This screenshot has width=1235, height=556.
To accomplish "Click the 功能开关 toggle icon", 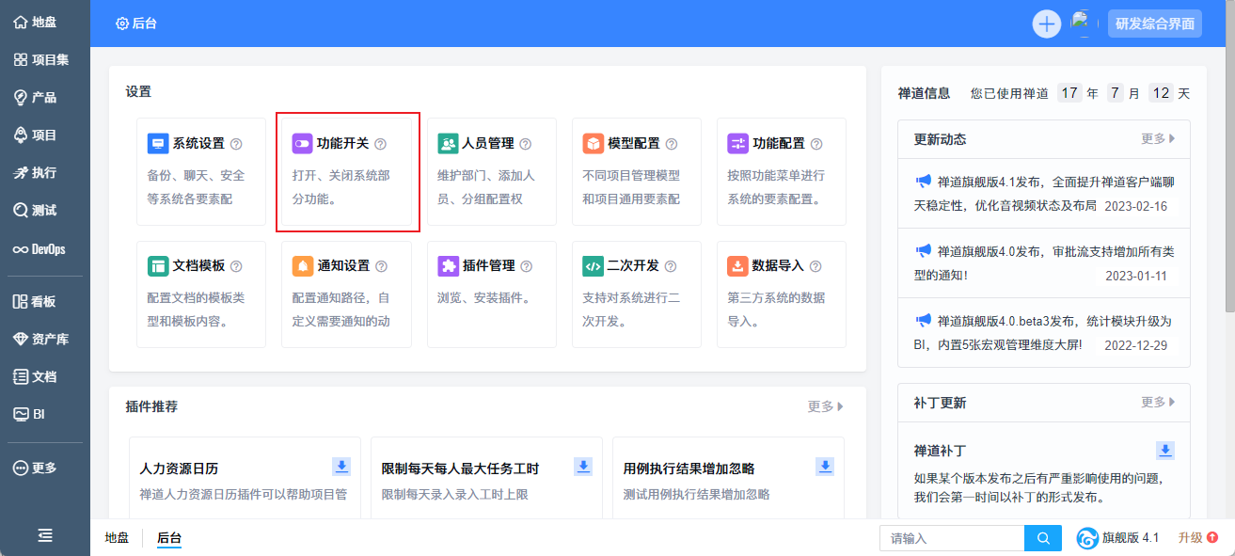I will 302,144.
